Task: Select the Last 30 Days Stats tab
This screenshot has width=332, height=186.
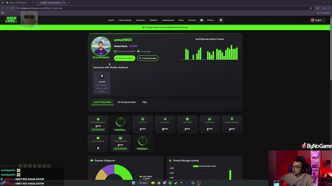Action: [x=102, y=102]
